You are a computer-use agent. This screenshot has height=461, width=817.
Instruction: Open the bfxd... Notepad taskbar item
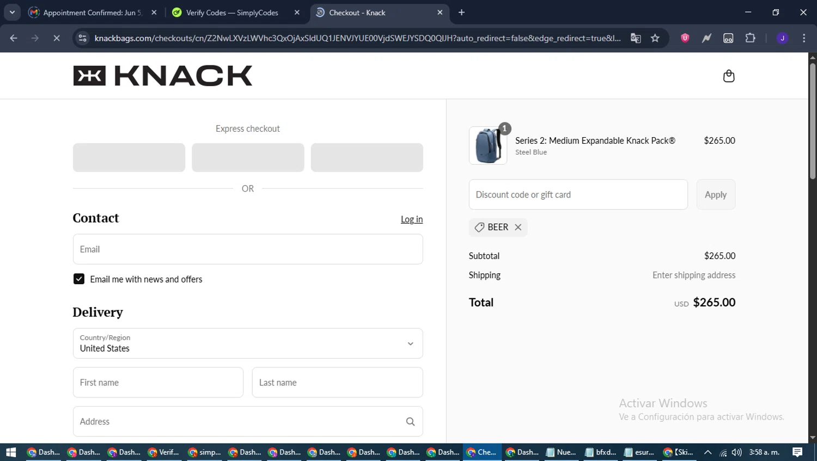[600, 452]
